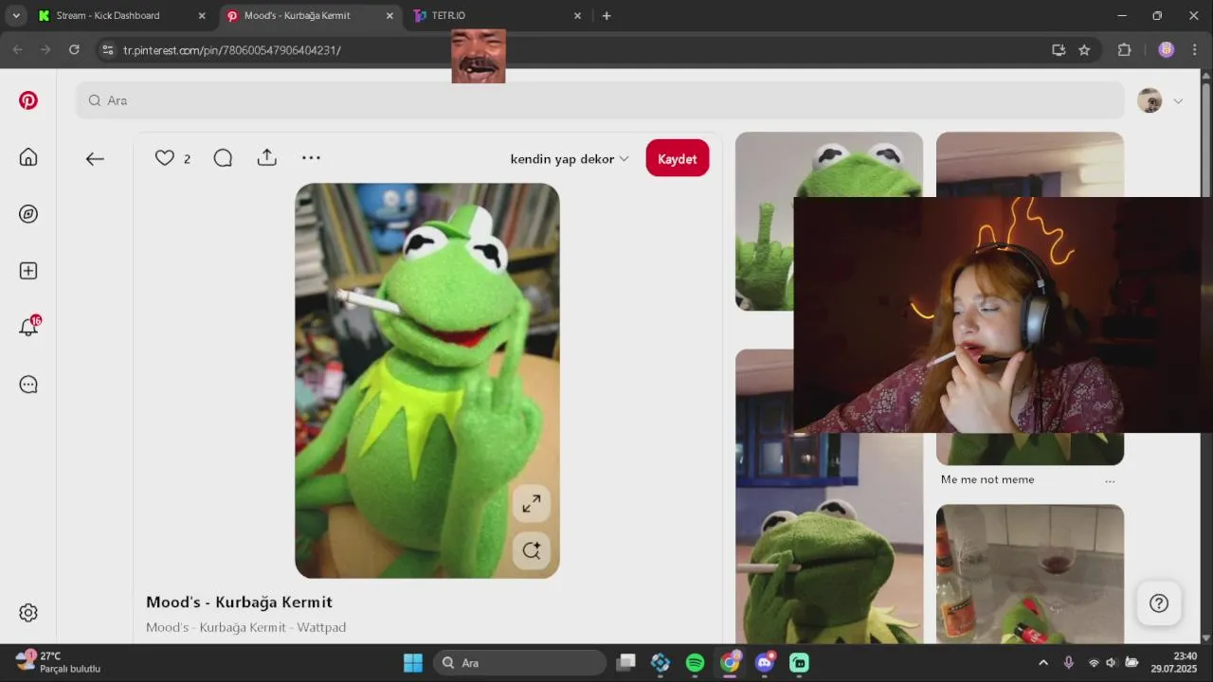Open the kendin yap dekor board dropdown

pyautogui.click(x=570, y=159)
